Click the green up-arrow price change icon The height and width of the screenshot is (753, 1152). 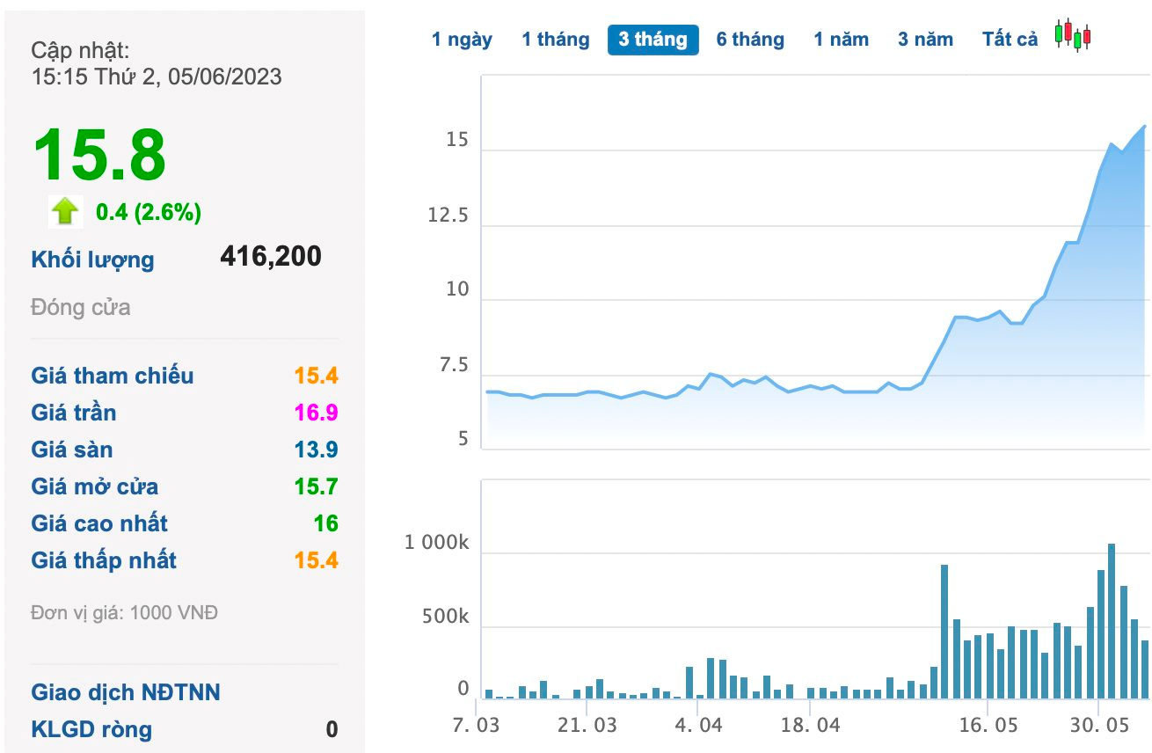click(x=65, y=211)
